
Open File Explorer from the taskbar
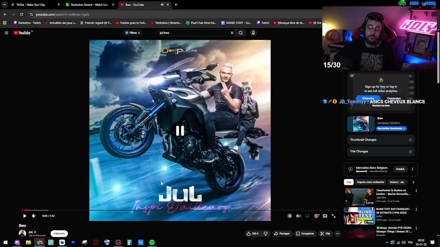pyautogui.click(x=28, y=243)
